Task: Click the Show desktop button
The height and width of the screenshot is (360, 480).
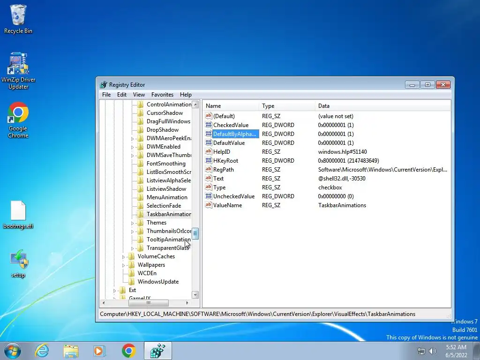Action: tap(477, 351)
